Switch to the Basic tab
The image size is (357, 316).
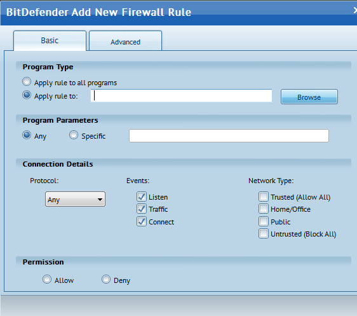50,41
